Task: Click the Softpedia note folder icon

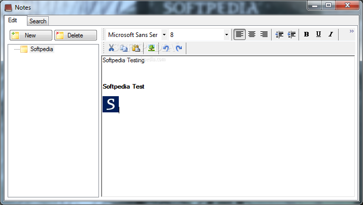Action: [24, 49]
